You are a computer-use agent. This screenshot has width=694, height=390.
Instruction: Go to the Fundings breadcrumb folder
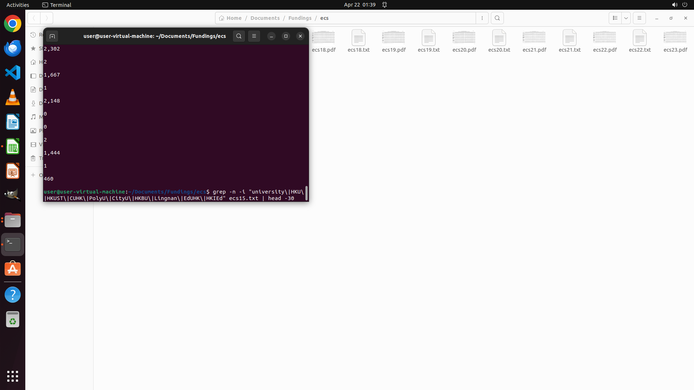click(300, 18)
